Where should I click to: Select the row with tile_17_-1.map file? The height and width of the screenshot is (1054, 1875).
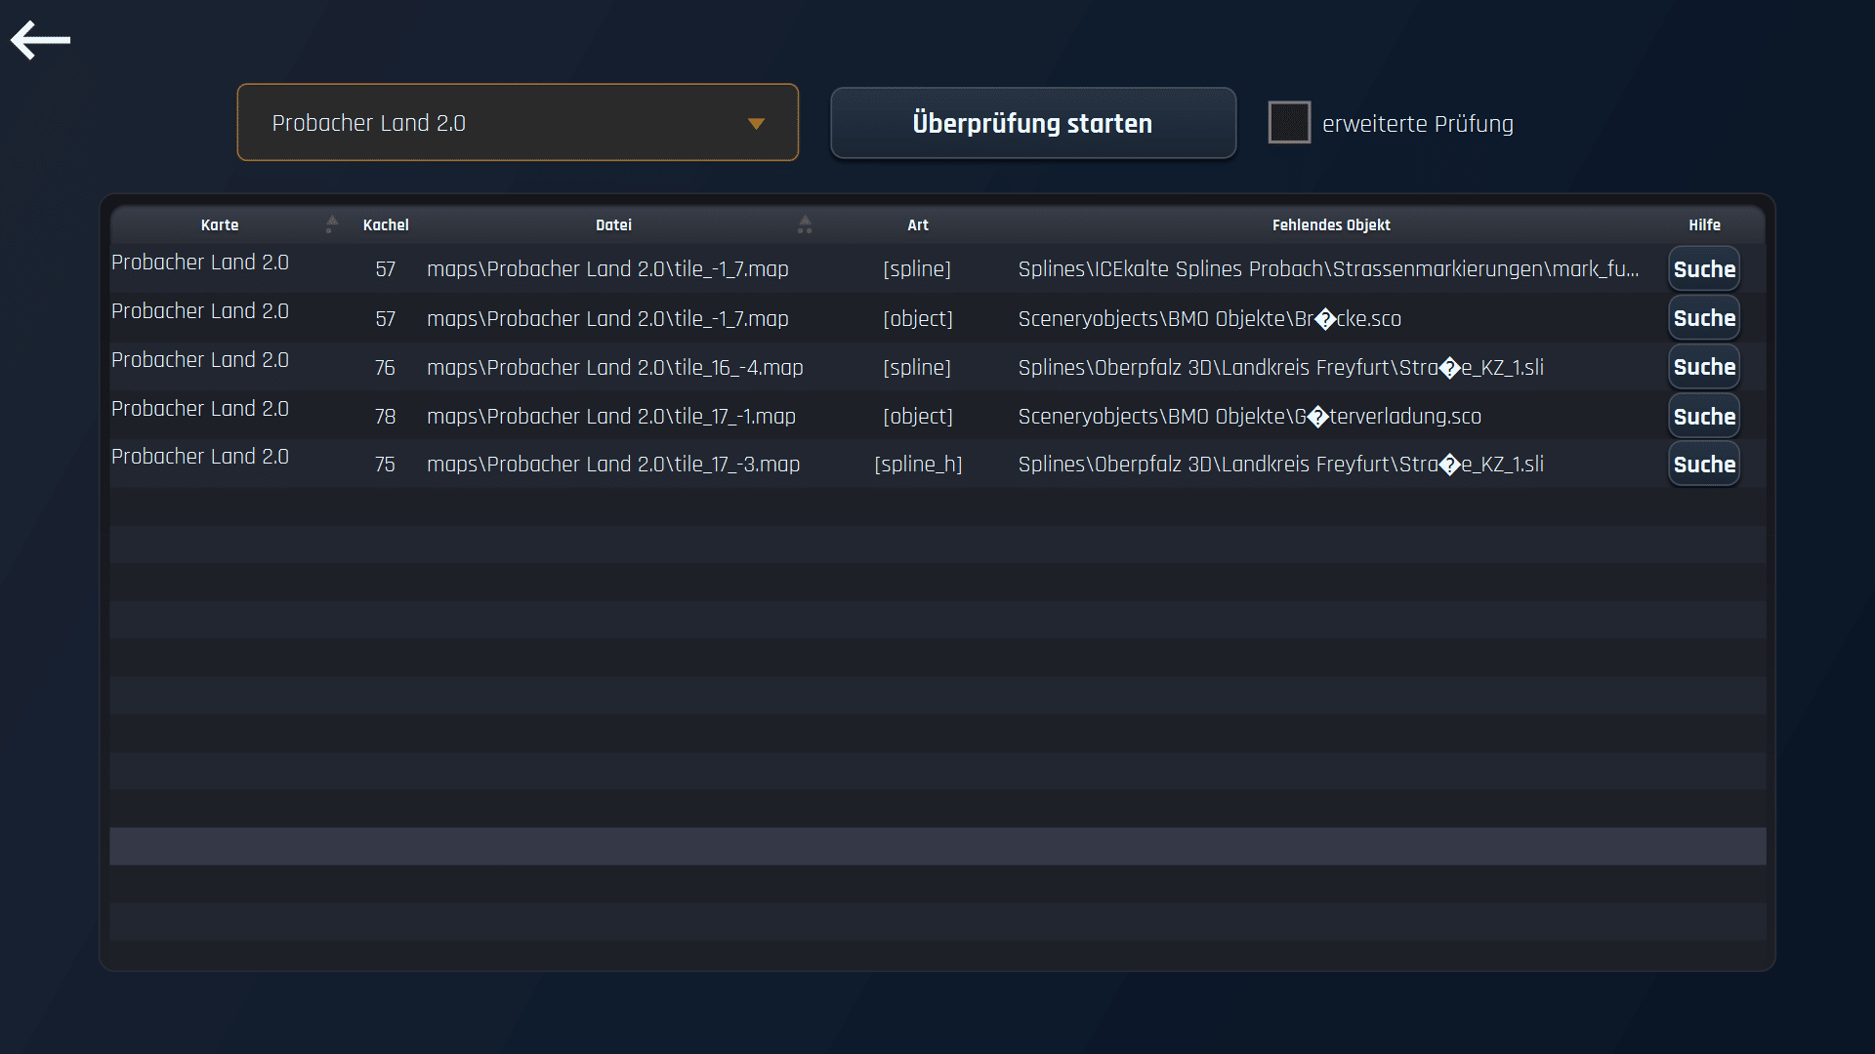pyautogui.click(x=610, y=417)
